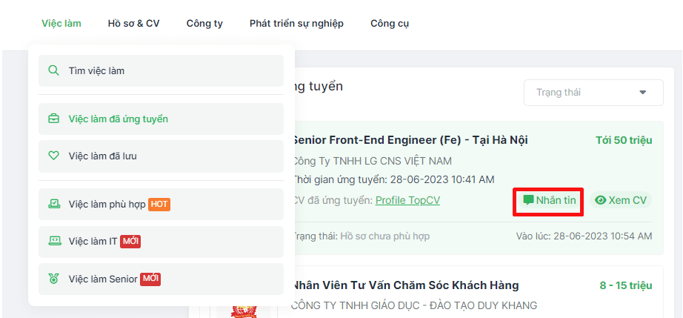Open Nhân Viên Tư Vấn Chăm Sóc Khách Hàng job

(405, 285)
